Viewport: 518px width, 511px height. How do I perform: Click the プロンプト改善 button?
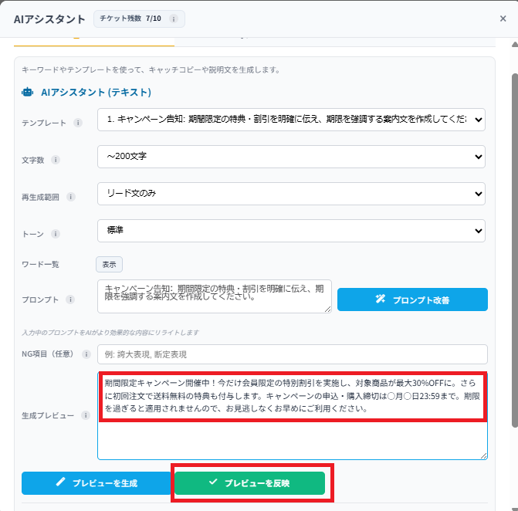pos(412,299)
